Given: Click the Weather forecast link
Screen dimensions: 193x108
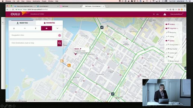Looking at the screenshot, I should tap(174, 61).
